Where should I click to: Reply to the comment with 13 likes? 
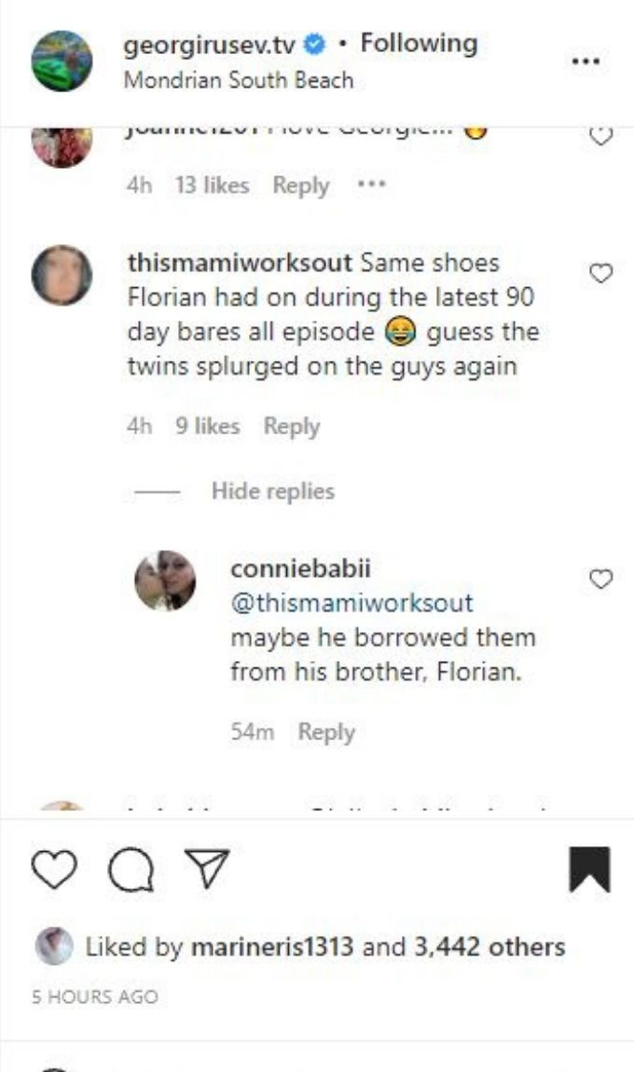(x=301, y=186)
